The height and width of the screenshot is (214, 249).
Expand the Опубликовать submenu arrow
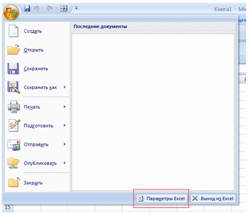[65, 163]
